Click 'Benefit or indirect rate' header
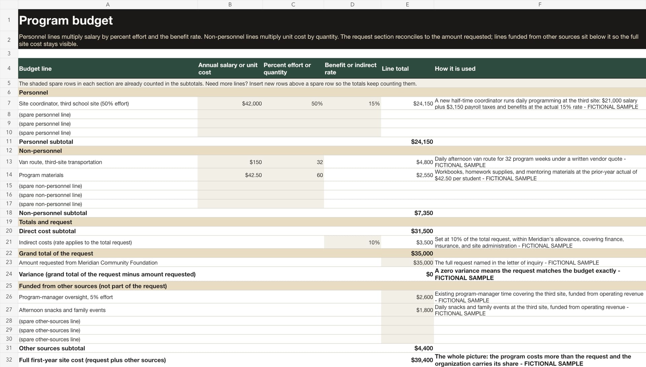 352,69
